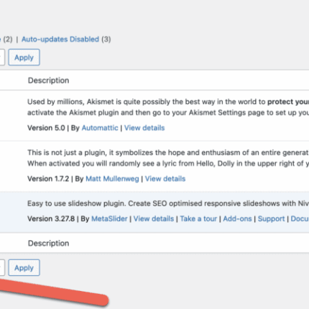View details for the MetaSlider plugin
Image resolution: width=309 pixels, height=309 pixels.
(x=154, y=218)
